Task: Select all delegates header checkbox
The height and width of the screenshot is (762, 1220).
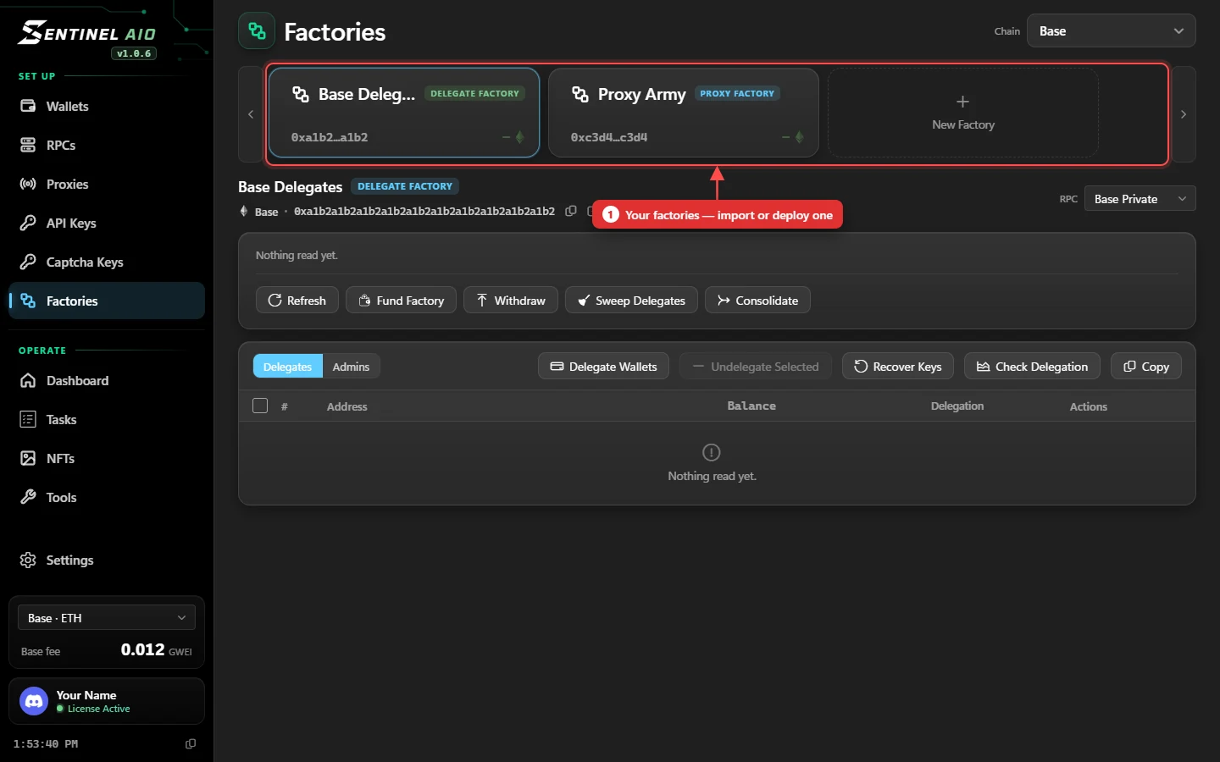Action: pyautogui.click(x=260, y=406)
